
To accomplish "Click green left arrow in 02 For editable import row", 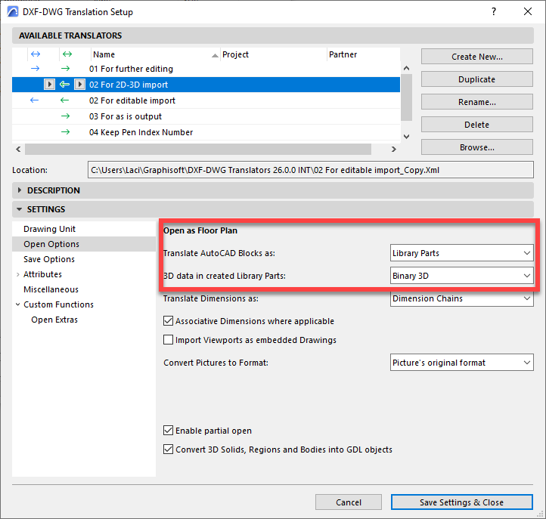I will 64,100.
